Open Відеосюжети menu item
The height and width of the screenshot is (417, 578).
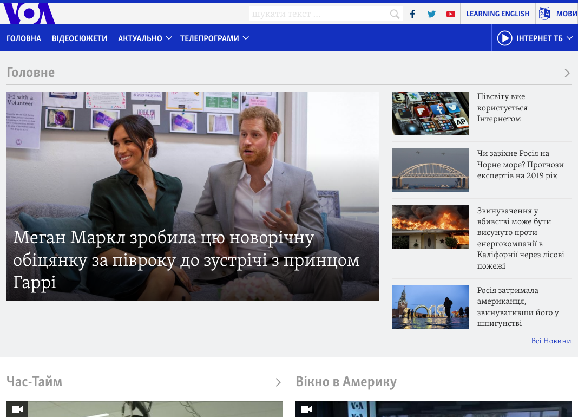point(80,38)
